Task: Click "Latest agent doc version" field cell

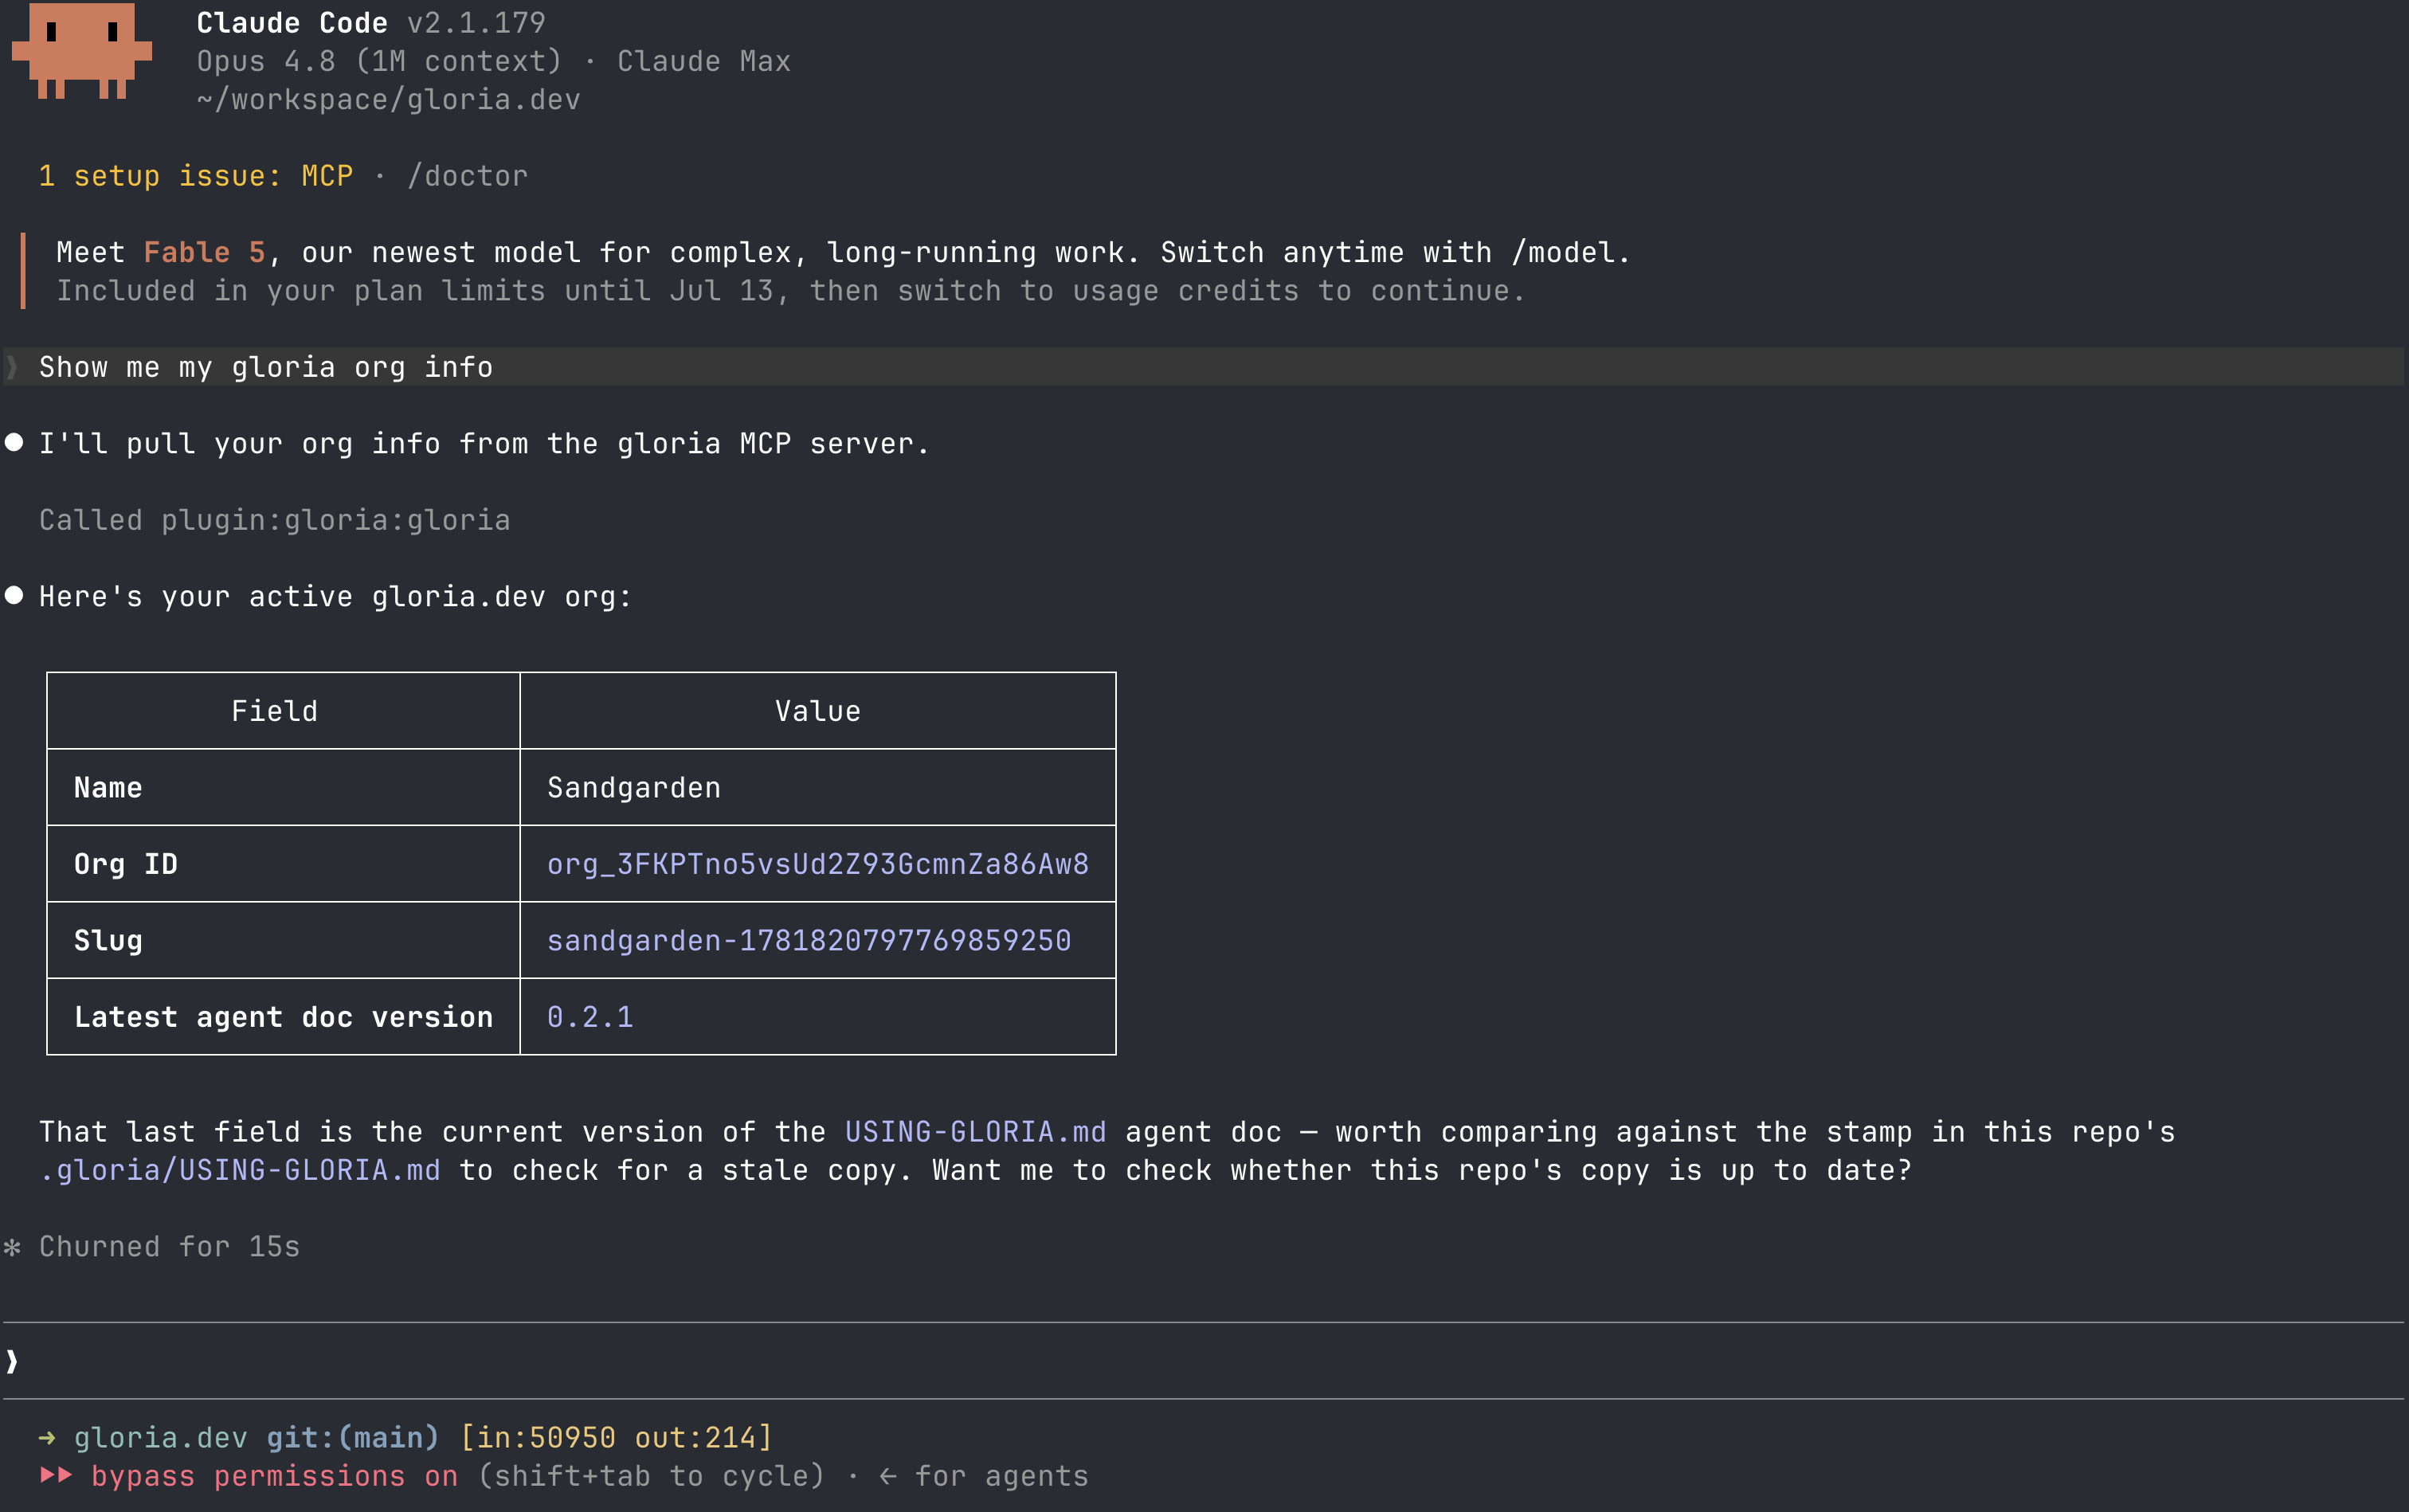Action: click(x=283, y=1017)
